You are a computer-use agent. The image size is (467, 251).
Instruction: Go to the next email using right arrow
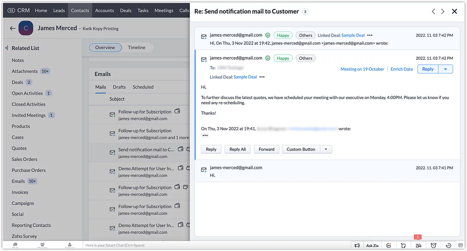pos(443,11)
